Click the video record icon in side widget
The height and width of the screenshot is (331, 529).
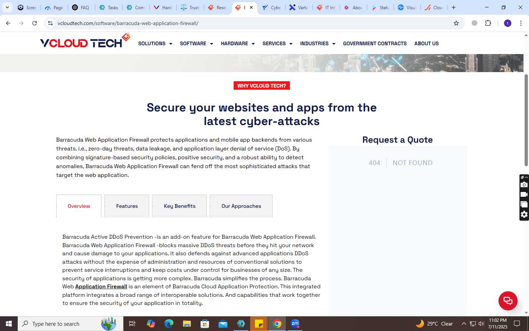click(524, 195)
